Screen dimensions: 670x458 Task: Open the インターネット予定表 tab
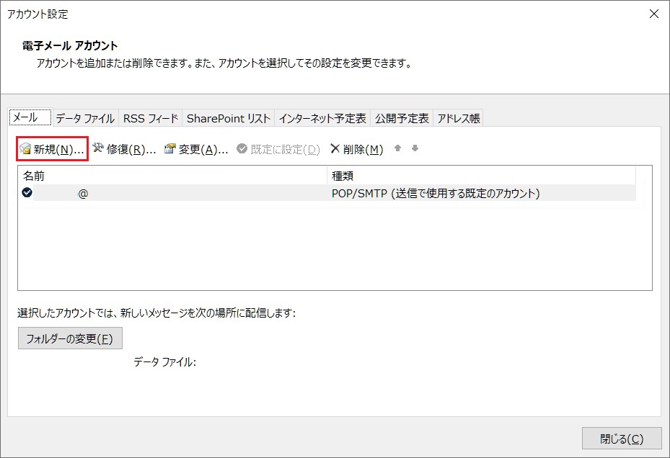322,118
